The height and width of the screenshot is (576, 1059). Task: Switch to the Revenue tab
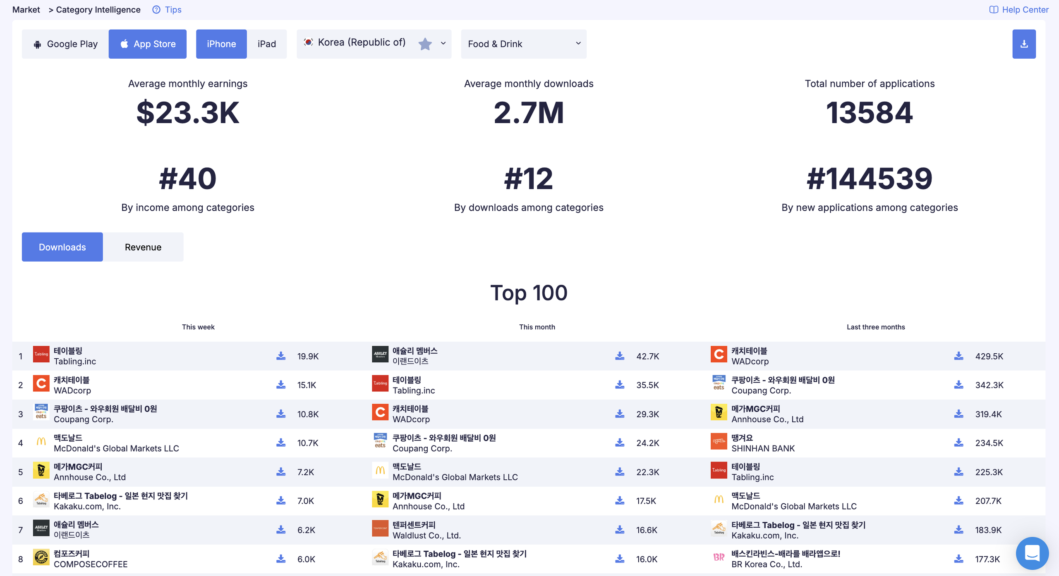[143, 247]
